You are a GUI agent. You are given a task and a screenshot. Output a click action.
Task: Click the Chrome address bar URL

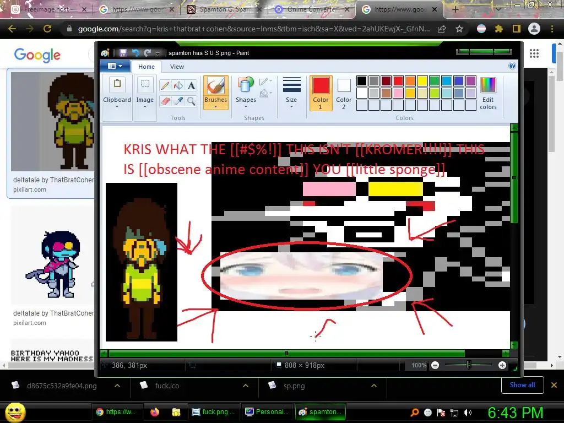tap(253, 29)
